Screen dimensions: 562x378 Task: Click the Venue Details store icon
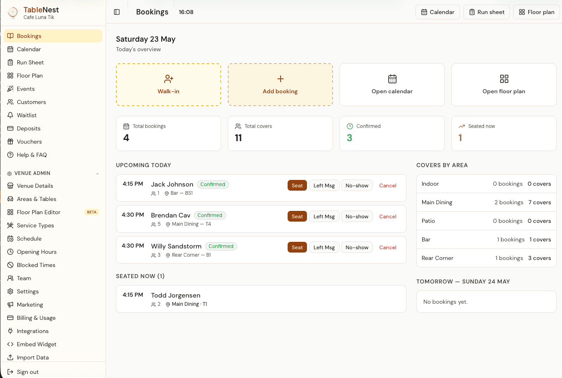tap(10, 186)
